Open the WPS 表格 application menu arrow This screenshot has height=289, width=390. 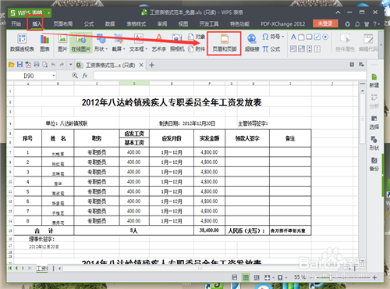pyautogui.click(x=48, y=12)
